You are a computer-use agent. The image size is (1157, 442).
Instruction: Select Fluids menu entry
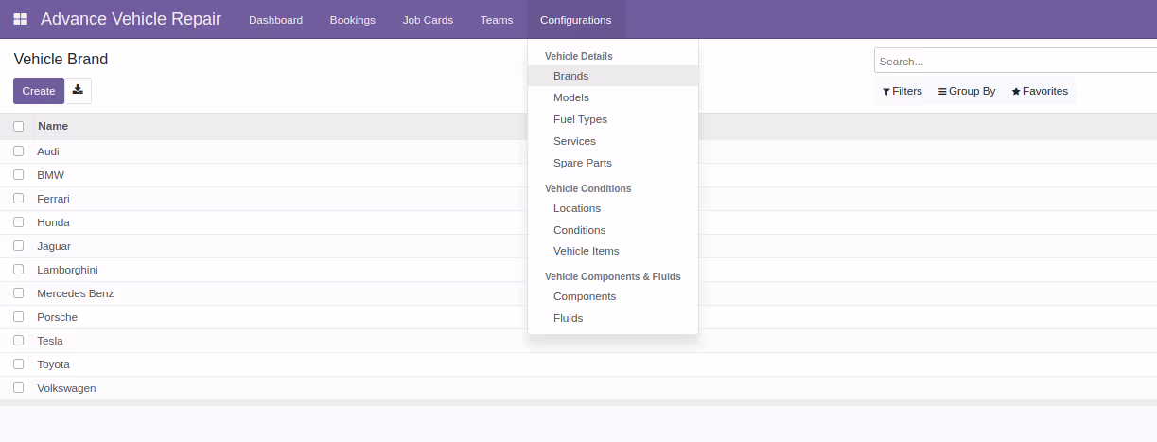(x=613, y=318)
